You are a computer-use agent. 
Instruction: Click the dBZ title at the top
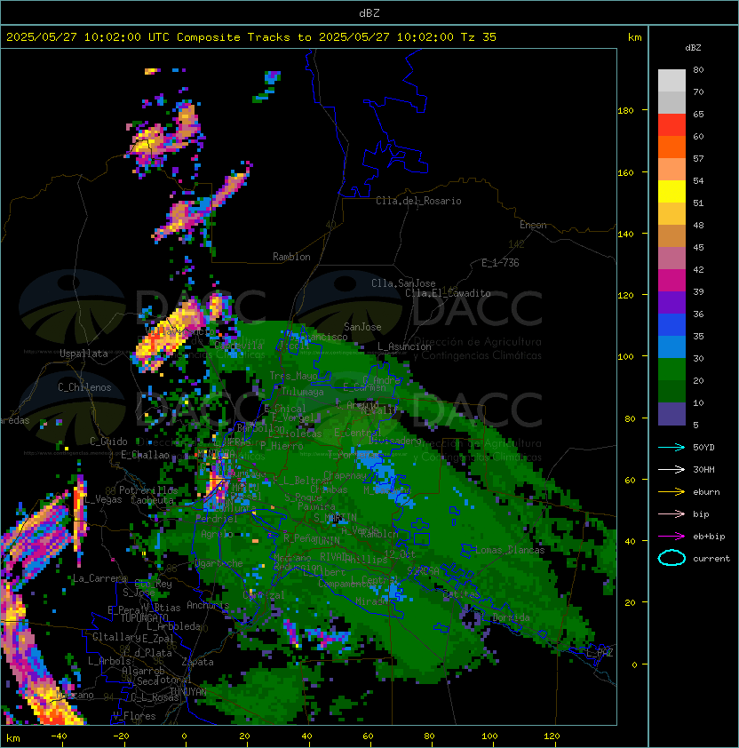point(369,13)
